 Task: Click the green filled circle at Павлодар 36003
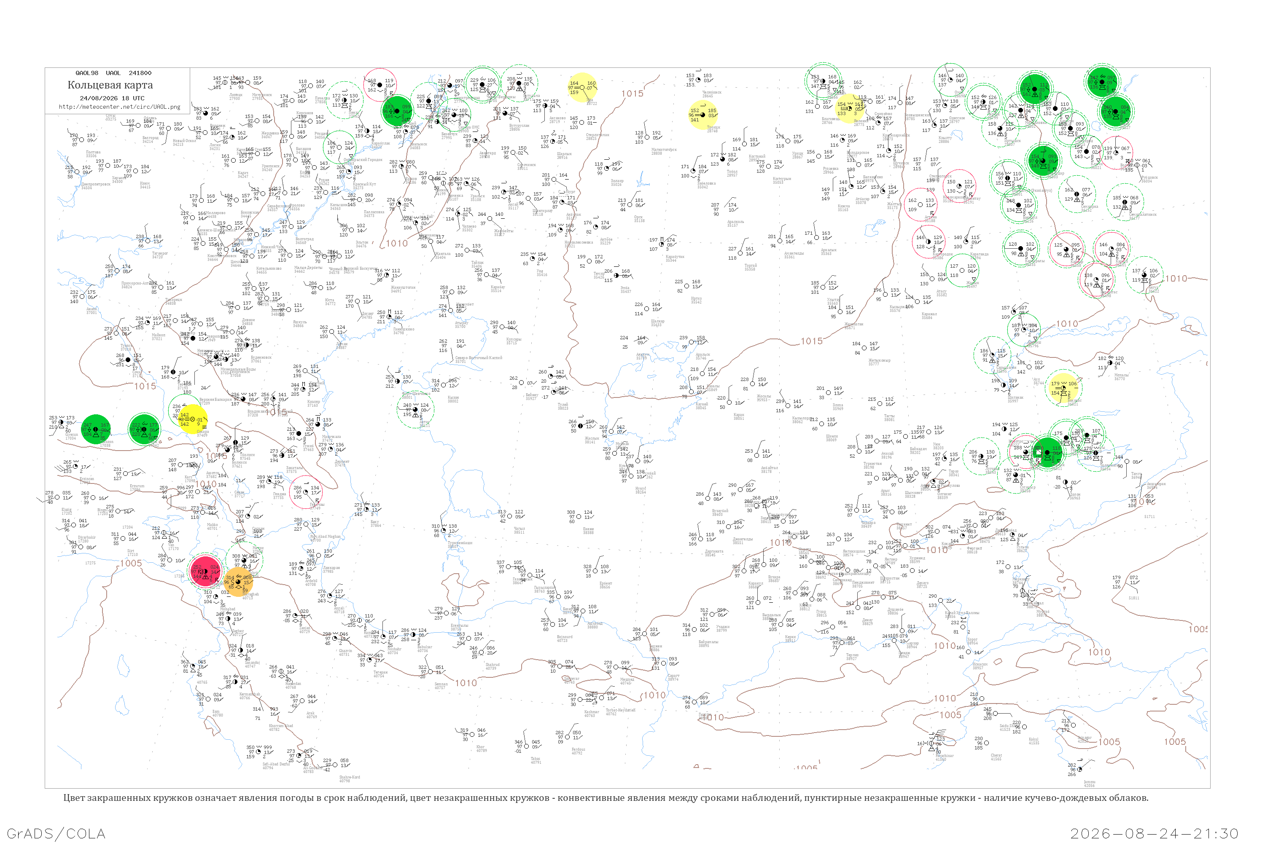tap(1042, 161)
